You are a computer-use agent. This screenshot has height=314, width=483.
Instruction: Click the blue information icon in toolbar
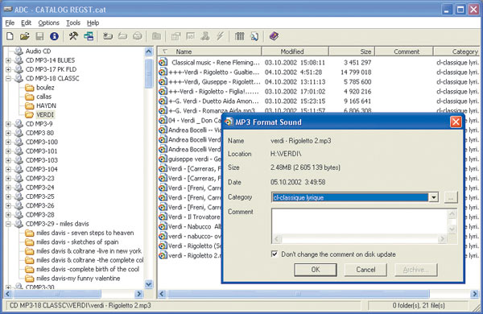point(54,36)
